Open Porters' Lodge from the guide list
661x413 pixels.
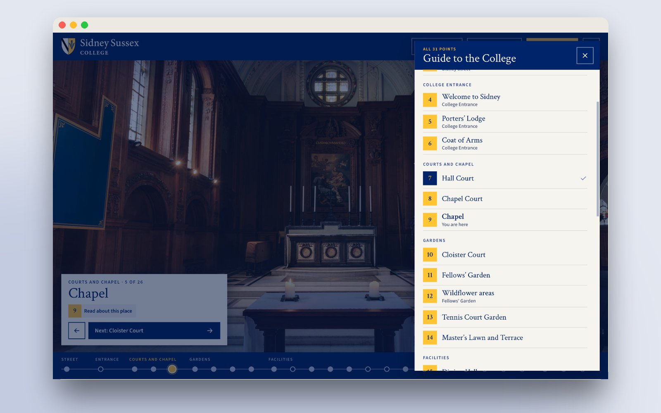pyautogui.click(x=505, y=122)
